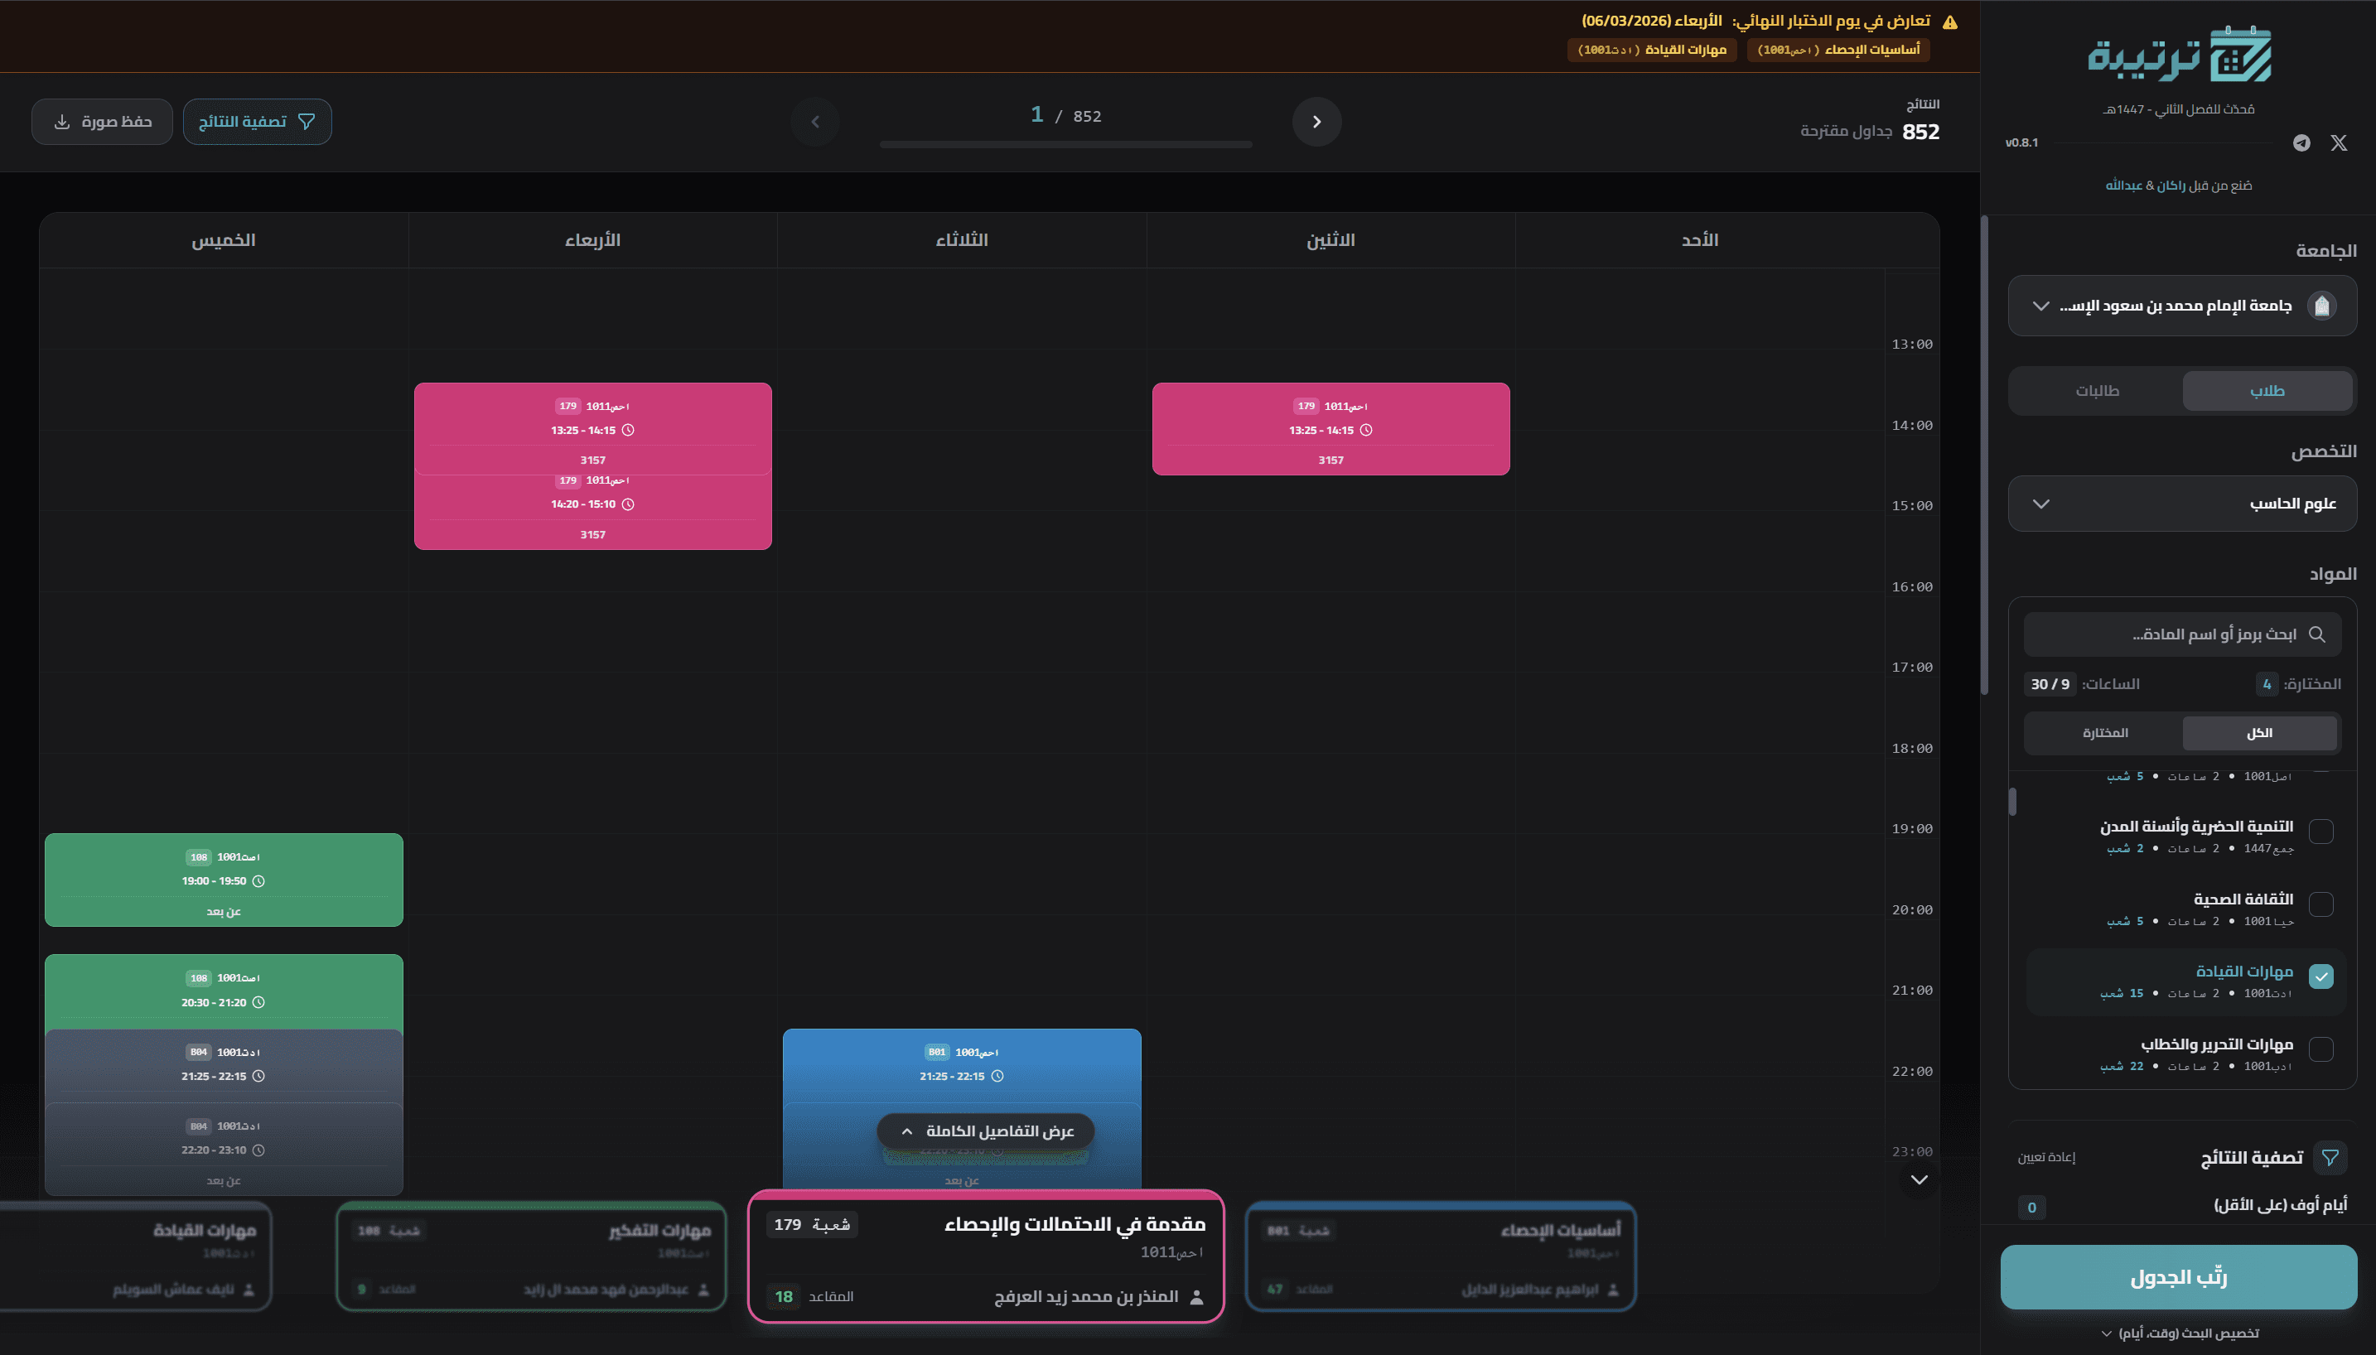Click the Monday 13:25 - 14:15 class block

pyautogui.click(x=1330, y=429)
